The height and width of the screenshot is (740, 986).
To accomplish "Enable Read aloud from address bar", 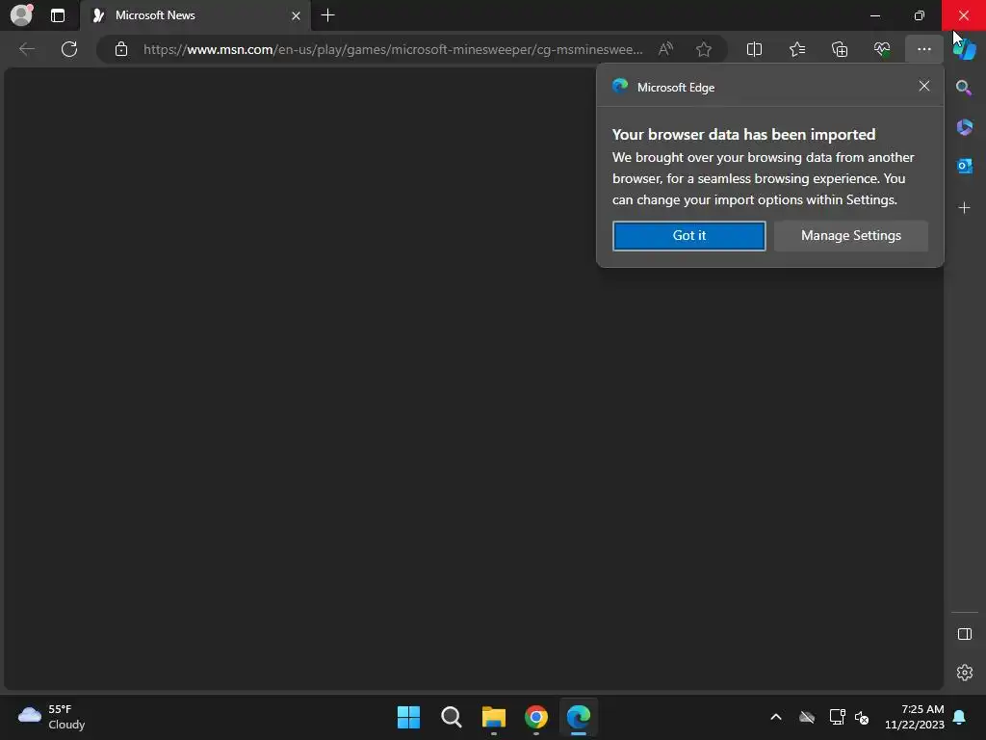I will (x=666, y=49).
